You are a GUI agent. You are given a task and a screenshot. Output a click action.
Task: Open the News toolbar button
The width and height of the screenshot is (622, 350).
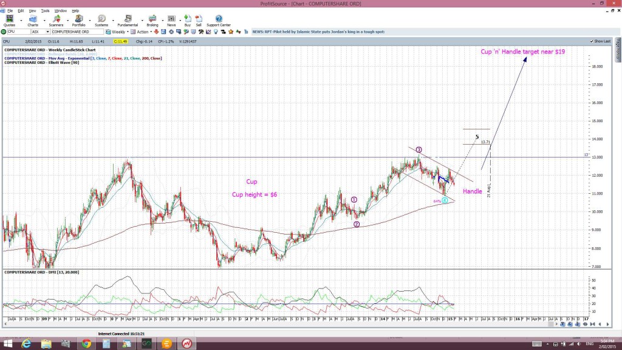coord(171,21)
